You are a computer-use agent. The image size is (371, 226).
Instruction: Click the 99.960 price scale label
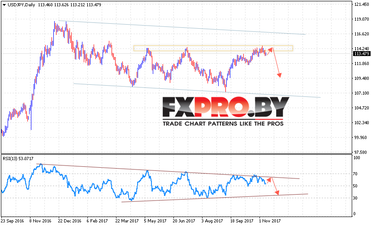pos(362,138)
